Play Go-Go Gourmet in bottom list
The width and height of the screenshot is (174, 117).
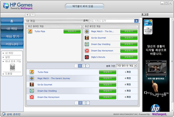(x=108, y=85)
